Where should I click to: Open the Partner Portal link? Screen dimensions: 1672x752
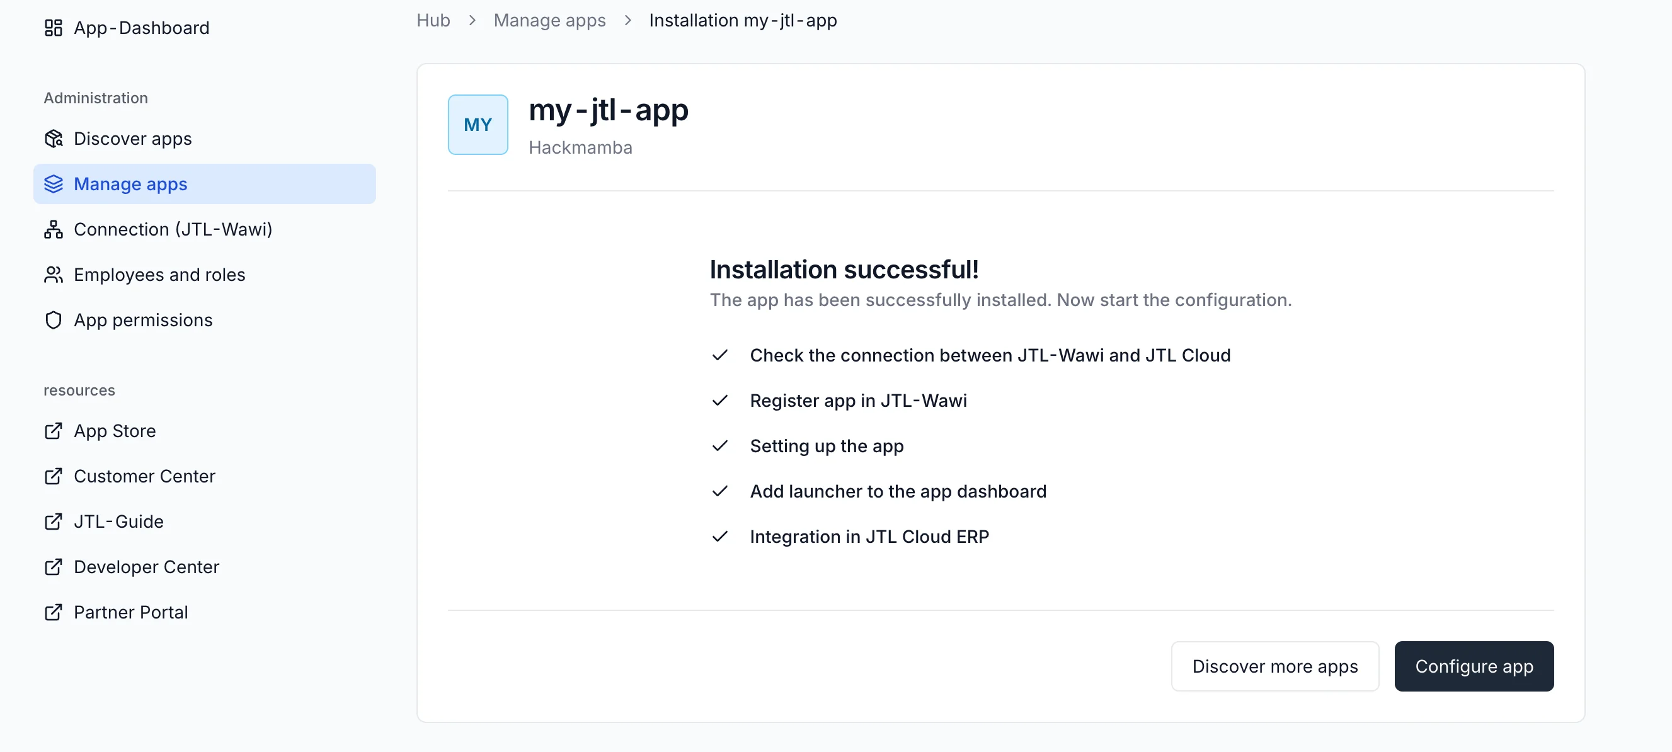point(205,613)
